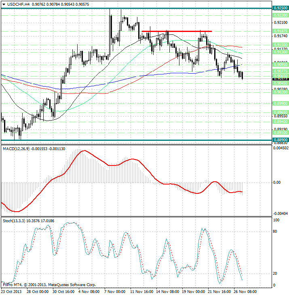The width and height of the screenshot is (289, 295).
Task: Select the 0.91500 price level label
Action: [x=281, y=45]
